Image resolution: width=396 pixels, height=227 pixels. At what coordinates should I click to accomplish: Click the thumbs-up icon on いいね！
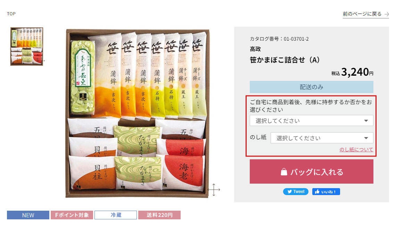317,192
